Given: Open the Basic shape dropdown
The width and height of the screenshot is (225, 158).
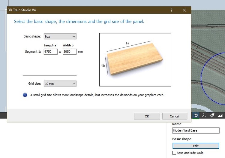Looking at the screenshot, I should pos(60,36).
